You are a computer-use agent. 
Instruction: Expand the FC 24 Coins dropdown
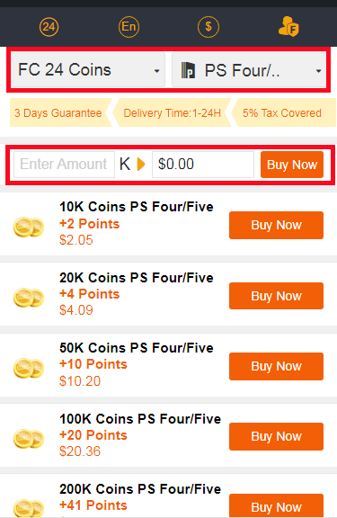coord(88,70)
